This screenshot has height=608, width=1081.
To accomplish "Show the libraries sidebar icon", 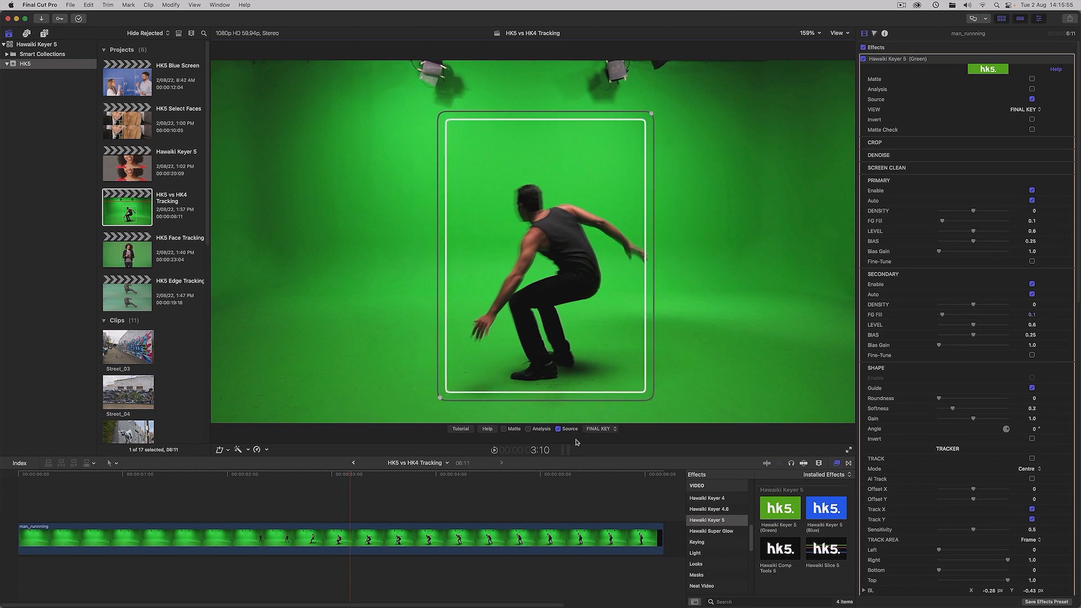I will click(8, 33).
